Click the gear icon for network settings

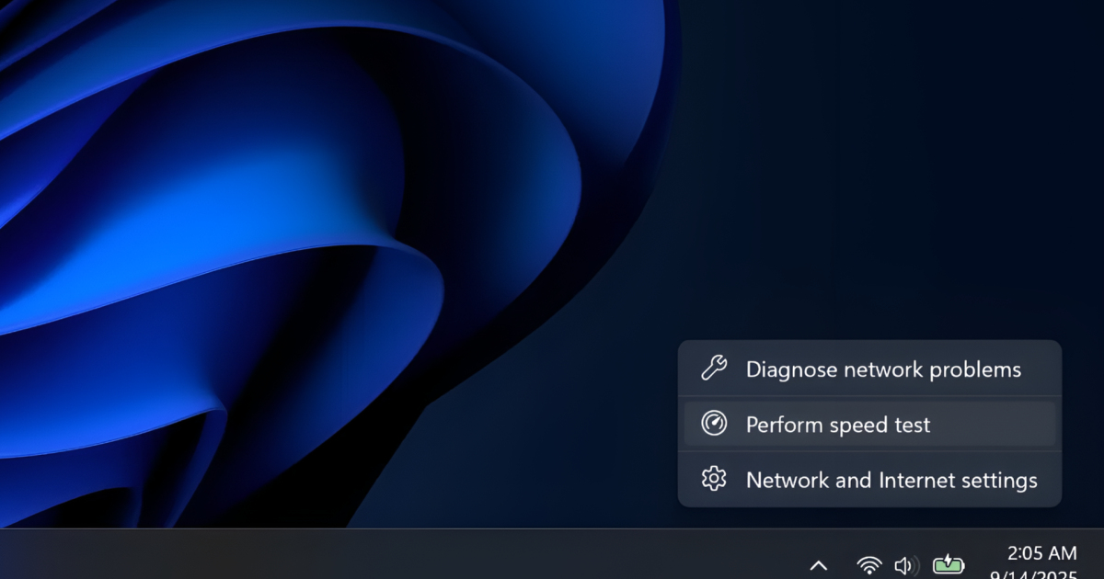click(x=714, y=479)
